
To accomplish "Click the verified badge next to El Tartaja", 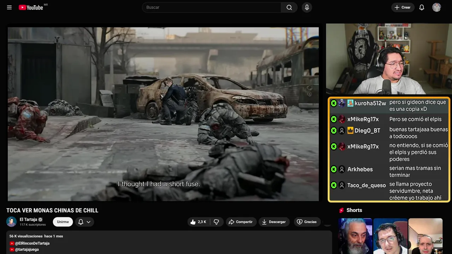I will coord(40,219).
